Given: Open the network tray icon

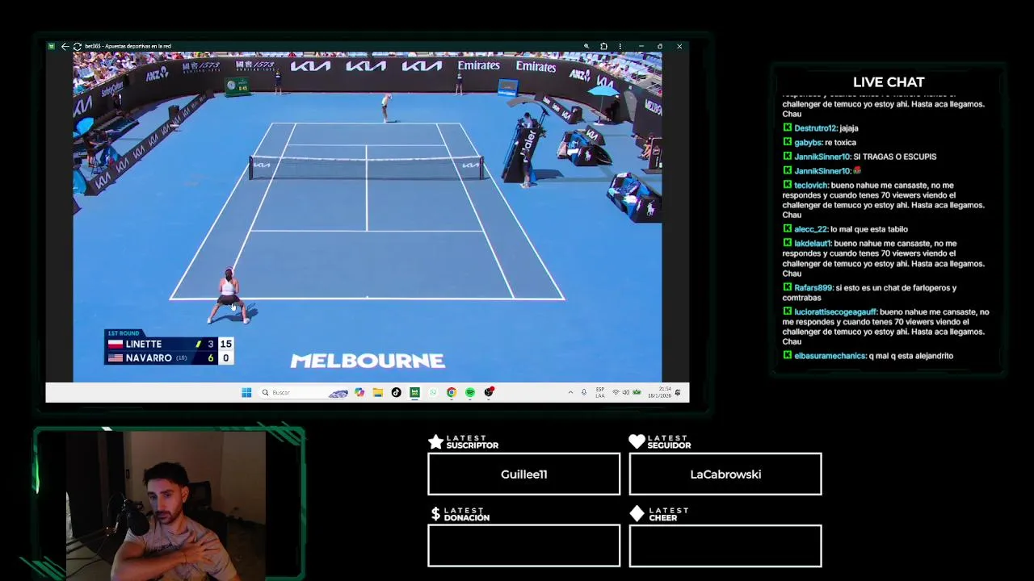Looking at the screenshot, I should (x=616, y=392).
